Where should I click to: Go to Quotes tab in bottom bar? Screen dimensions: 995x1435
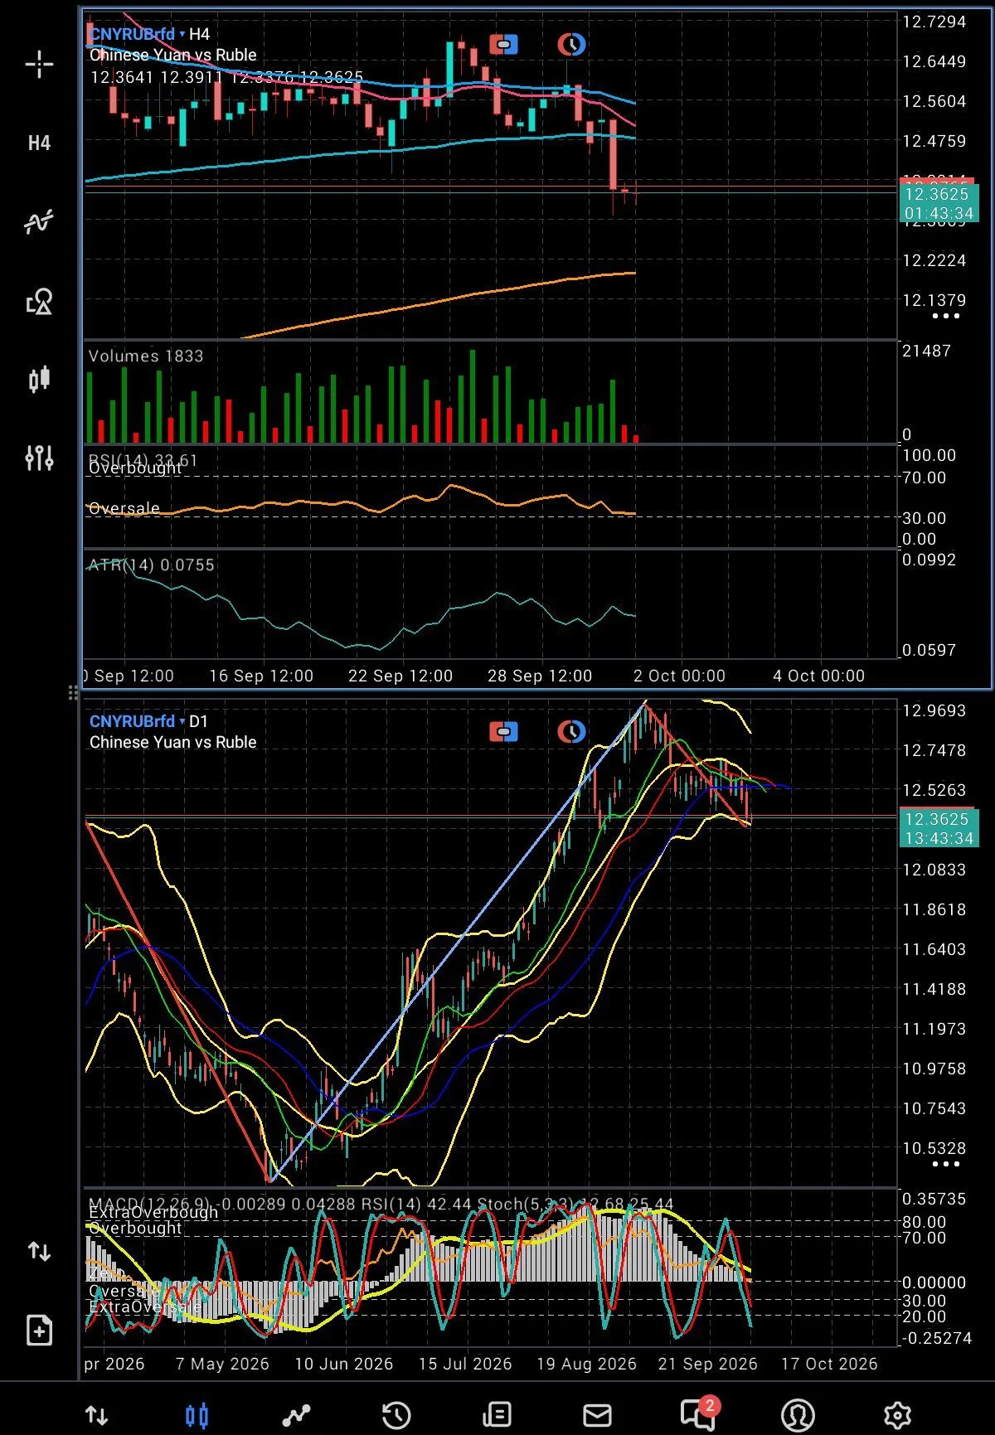(97, 1415)
